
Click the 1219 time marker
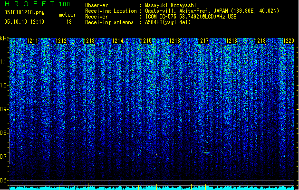click(x=260, y=41)
